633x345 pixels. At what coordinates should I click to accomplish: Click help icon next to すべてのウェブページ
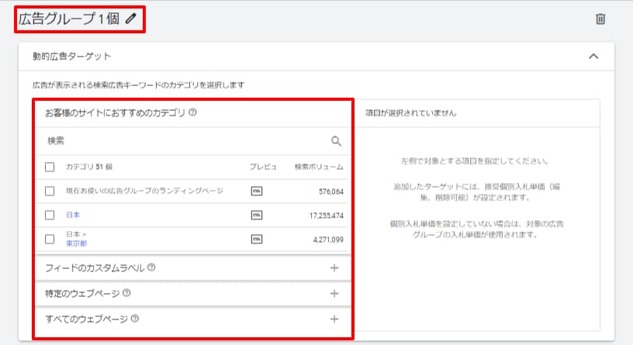point(135,319)
